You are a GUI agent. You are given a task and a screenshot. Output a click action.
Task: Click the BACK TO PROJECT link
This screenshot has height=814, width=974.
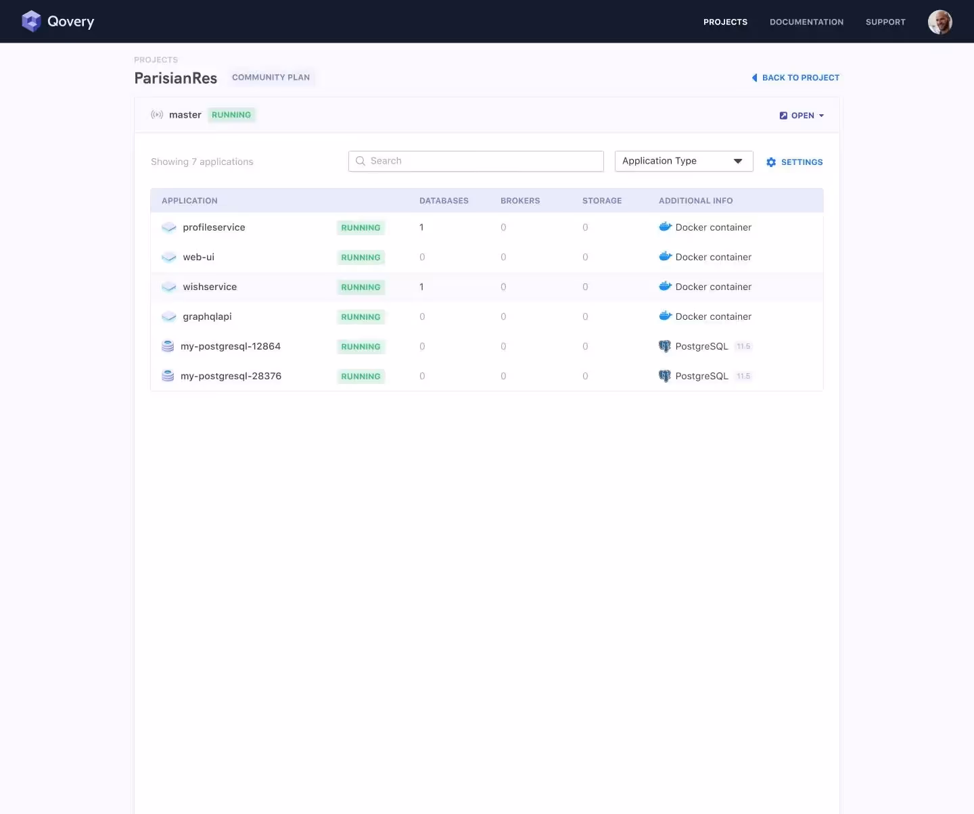coord(795,77)
